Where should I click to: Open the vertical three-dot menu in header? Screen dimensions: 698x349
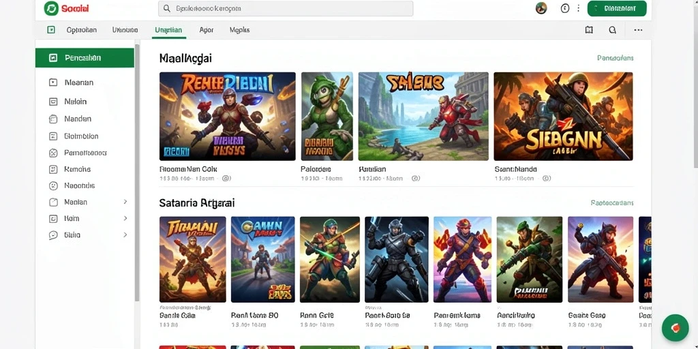click(x=578, y=8)
